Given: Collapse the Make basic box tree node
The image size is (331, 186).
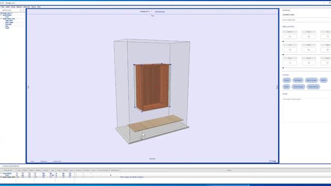Looking at the screenshot, I should click(x=1, y=19).
